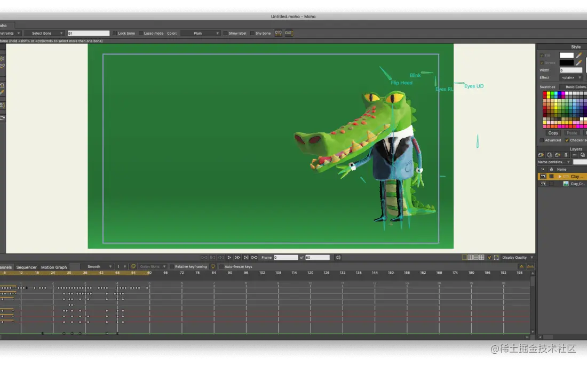
Task: Mute audio with the speaker icon
Action: point(338,258)
